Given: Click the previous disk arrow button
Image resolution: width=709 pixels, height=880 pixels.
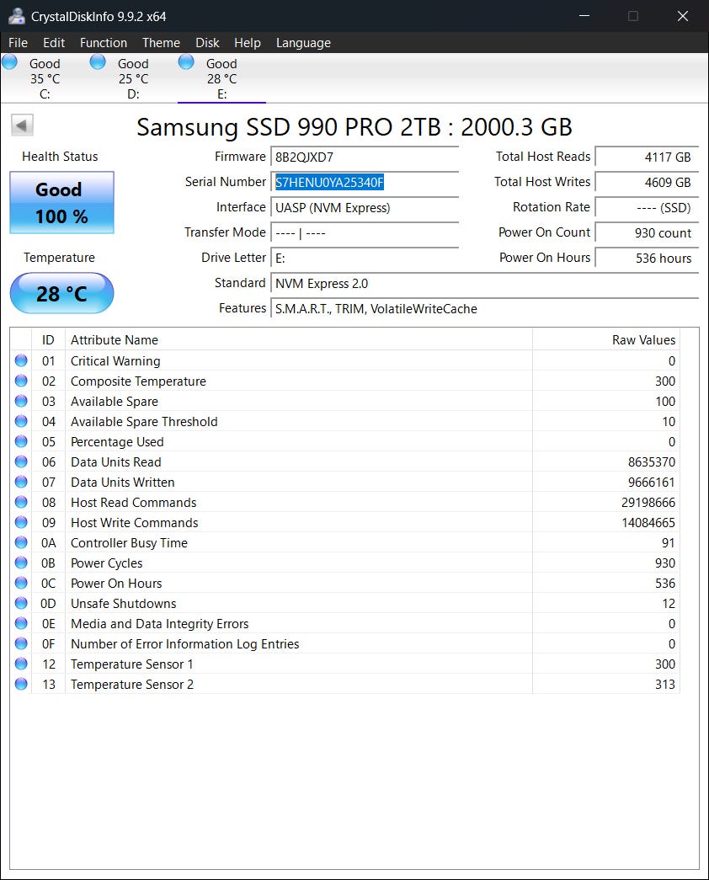Looking at the screenshot, I should [x=23, y=125].
